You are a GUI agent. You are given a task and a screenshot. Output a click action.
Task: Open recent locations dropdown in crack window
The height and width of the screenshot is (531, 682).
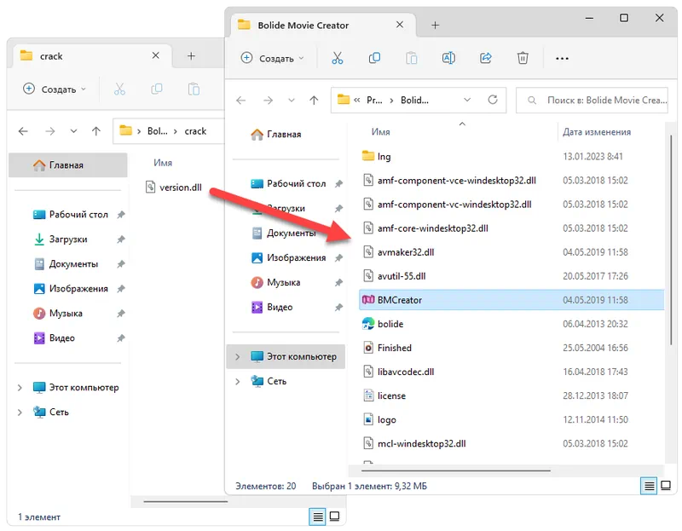tap(73, 131)
